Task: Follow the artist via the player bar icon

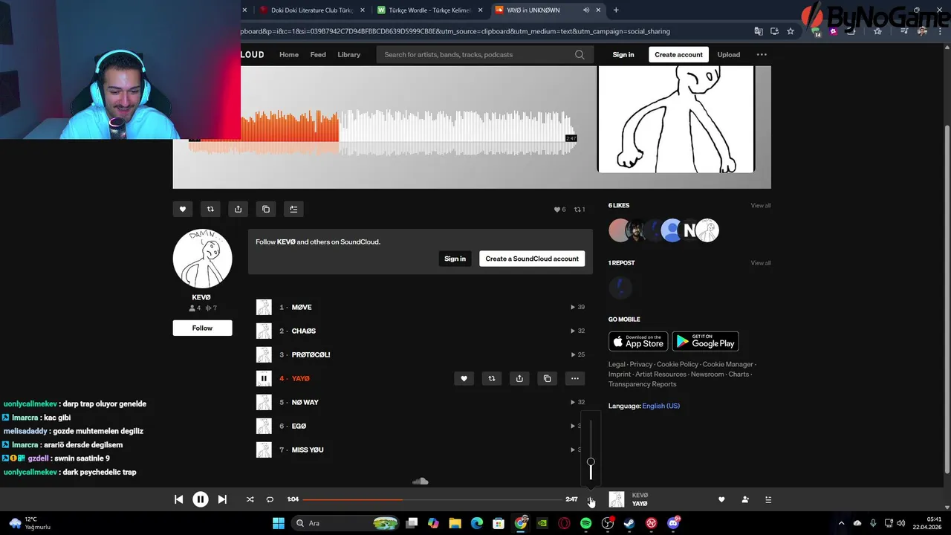Action: (x=745, y=499)
